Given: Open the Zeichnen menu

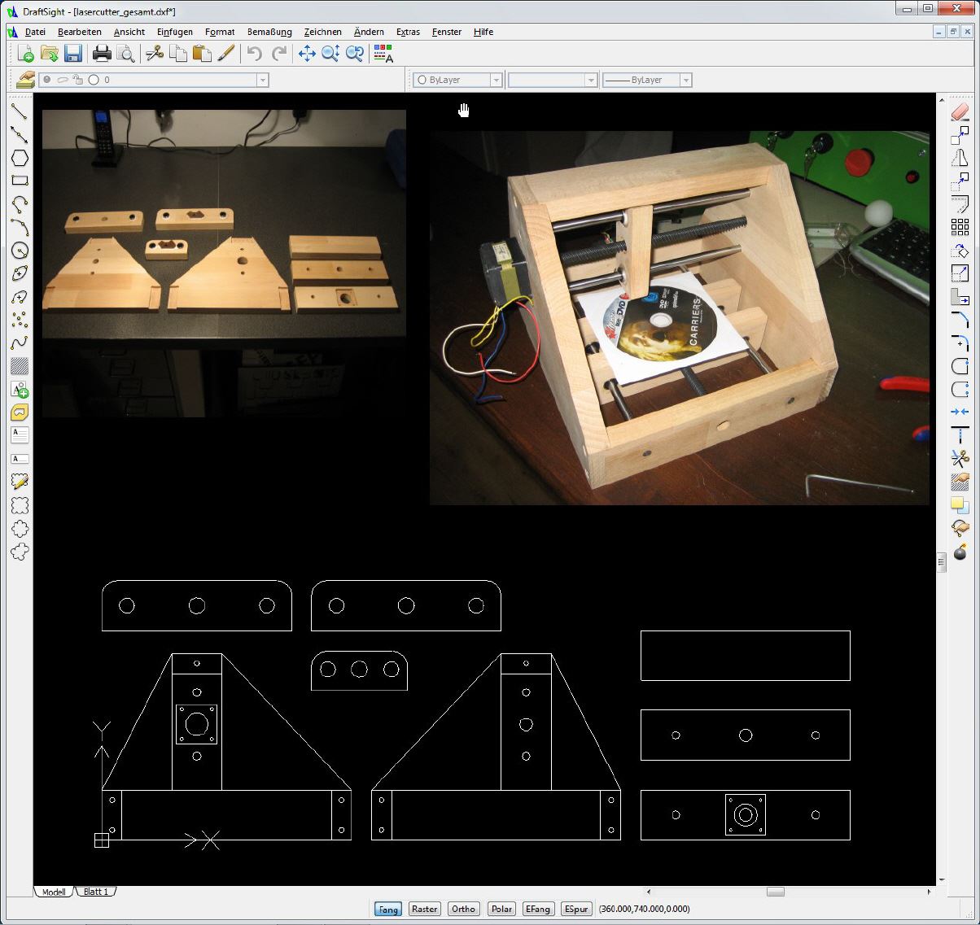Looking at the screenshot, I should (322, 32).
